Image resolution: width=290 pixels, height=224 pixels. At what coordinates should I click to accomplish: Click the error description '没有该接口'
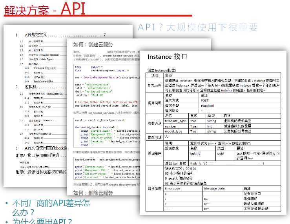[252, 193]
